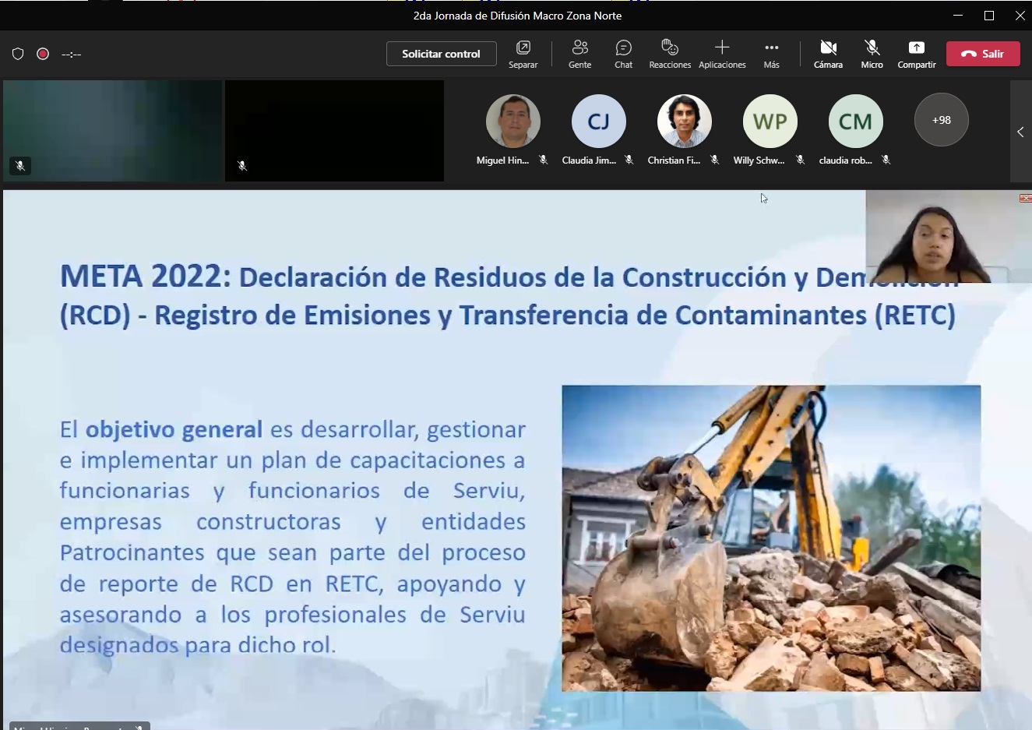
Task: Minimize the Teams meeting window
Action: [958, 16]
